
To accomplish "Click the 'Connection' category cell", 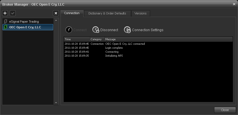I will (97, 44).
